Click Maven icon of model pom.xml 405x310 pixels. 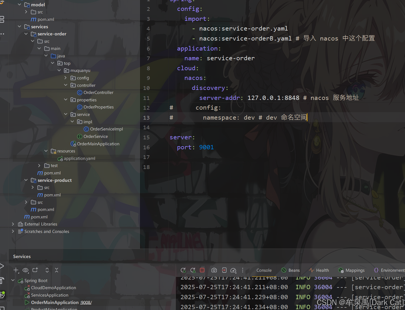[33, 19]
